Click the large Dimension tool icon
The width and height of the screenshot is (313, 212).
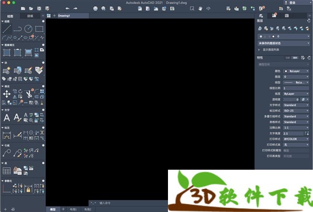pyautogui.click(x=7, y=135)
